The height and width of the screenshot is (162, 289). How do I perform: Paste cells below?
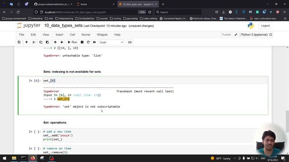pyautogui.click(x=47, y=42)
